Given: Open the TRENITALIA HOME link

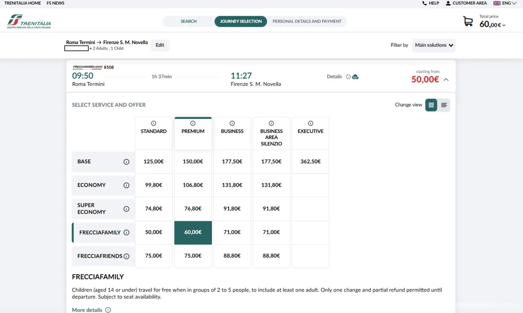Looking at the screenshot, I should tap(23, 3).
